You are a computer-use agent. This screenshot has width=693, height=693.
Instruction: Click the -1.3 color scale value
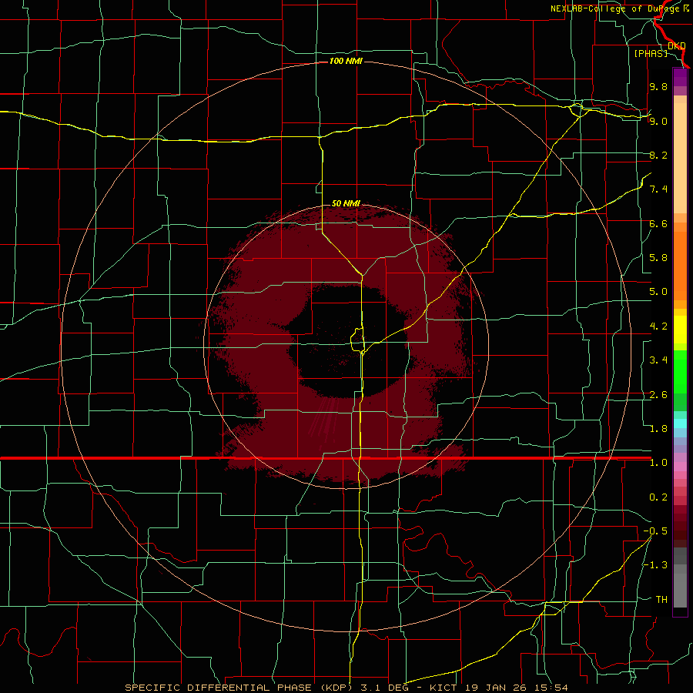(x=655, y=565)
